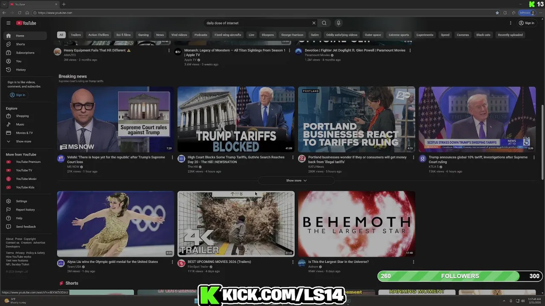Open the YouTube hamburger guide menu

[x=8, y=23]
